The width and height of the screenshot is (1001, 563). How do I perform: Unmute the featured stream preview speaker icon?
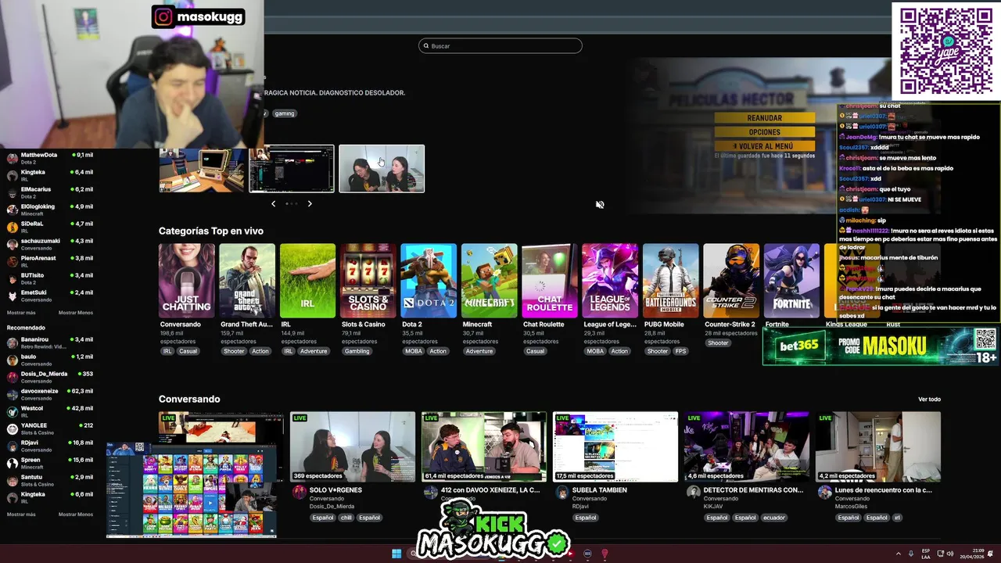point(600,204)
